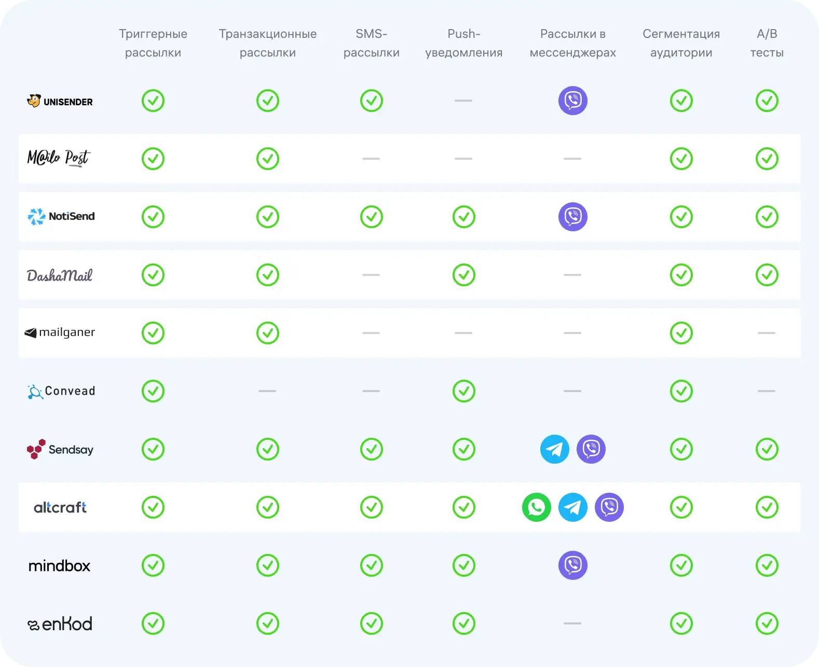This screenshot has height=667, width=819.
Task: Click the Транзакционные рассылки column header
Action: click(267, 43)
